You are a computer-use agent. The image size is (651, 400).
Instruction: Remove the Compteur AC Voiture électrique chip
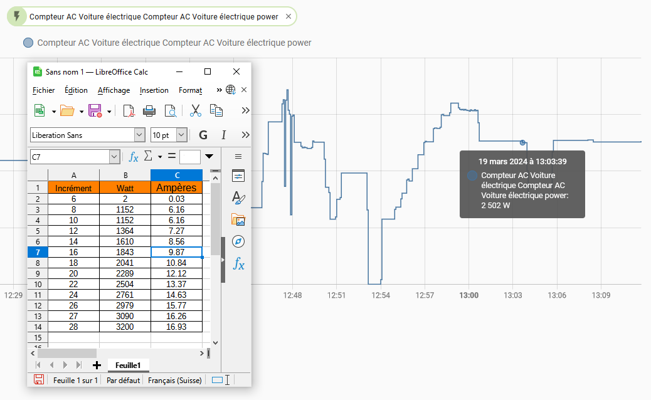point(288,17)
